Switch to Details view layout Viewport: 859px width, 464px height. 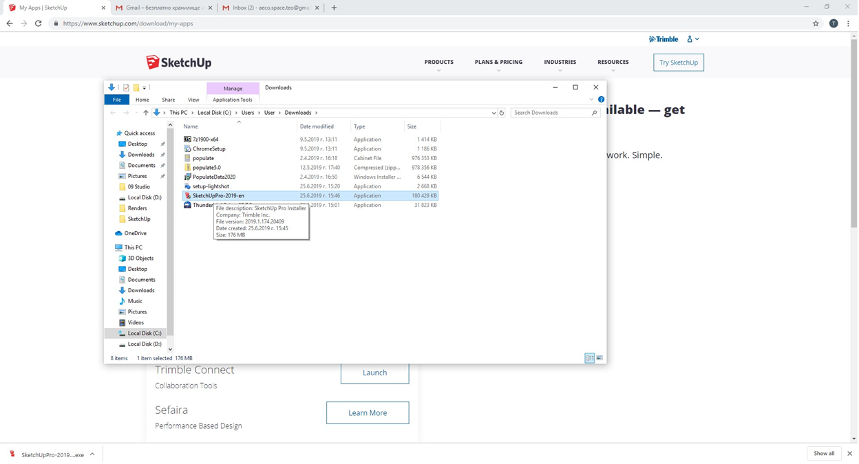(x=590, y=358)
